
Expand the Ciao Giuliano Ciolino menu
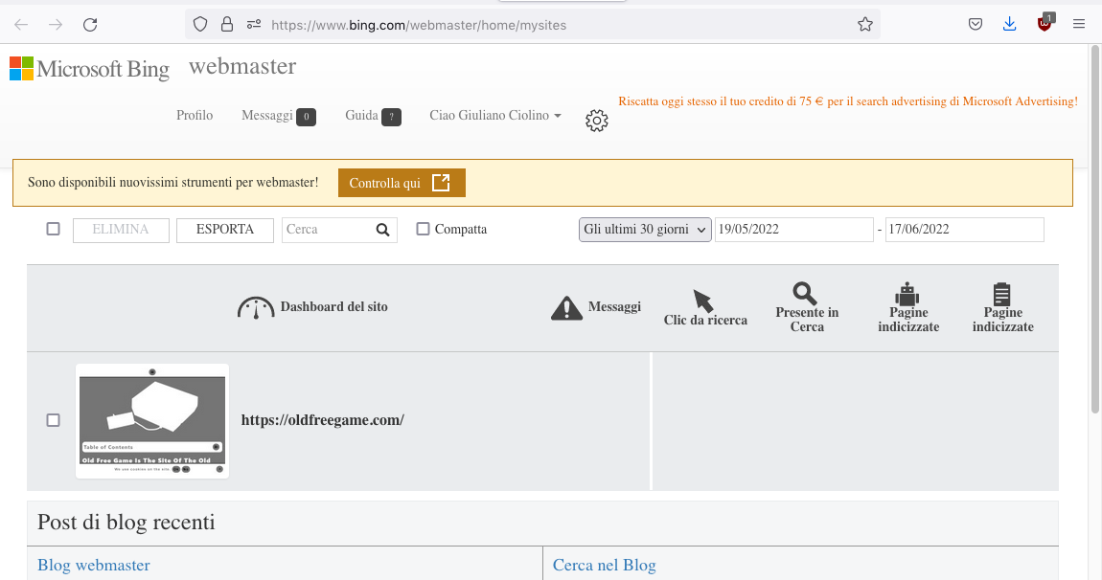[495, 115]
